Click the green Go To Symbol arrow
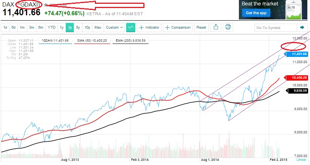 [302, 27]
